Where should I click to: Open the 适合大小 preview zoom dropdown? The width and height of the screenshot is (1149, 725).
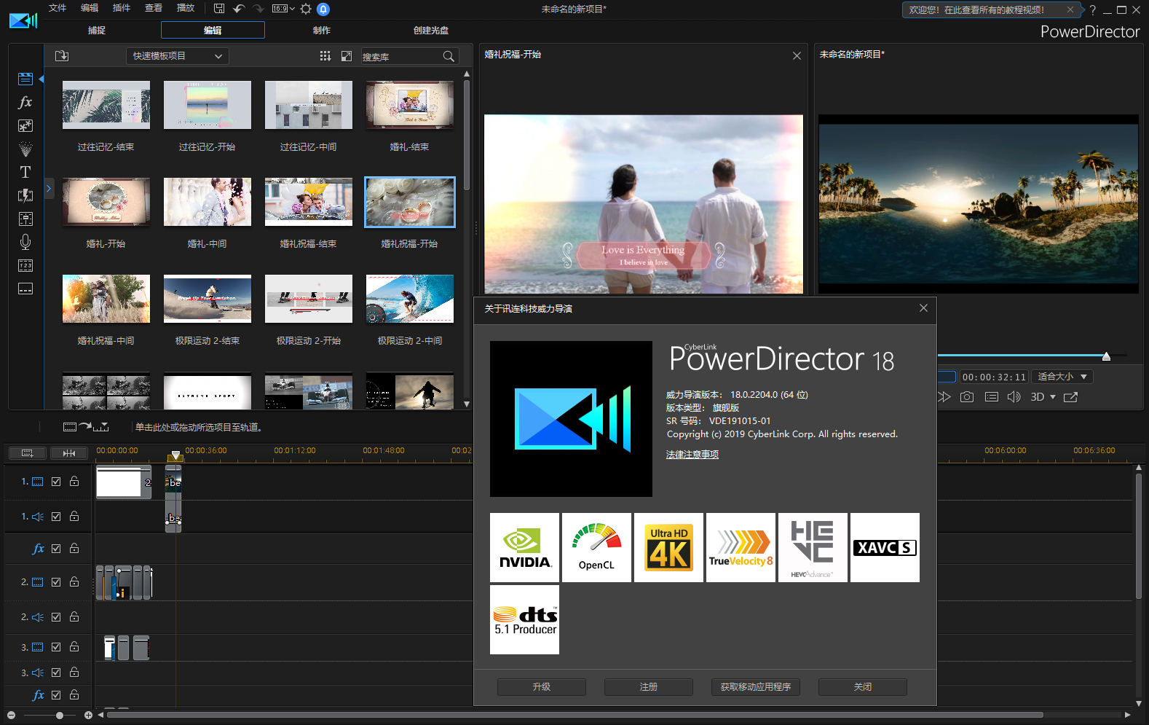pyautogui.click(x=1063, y=377)
